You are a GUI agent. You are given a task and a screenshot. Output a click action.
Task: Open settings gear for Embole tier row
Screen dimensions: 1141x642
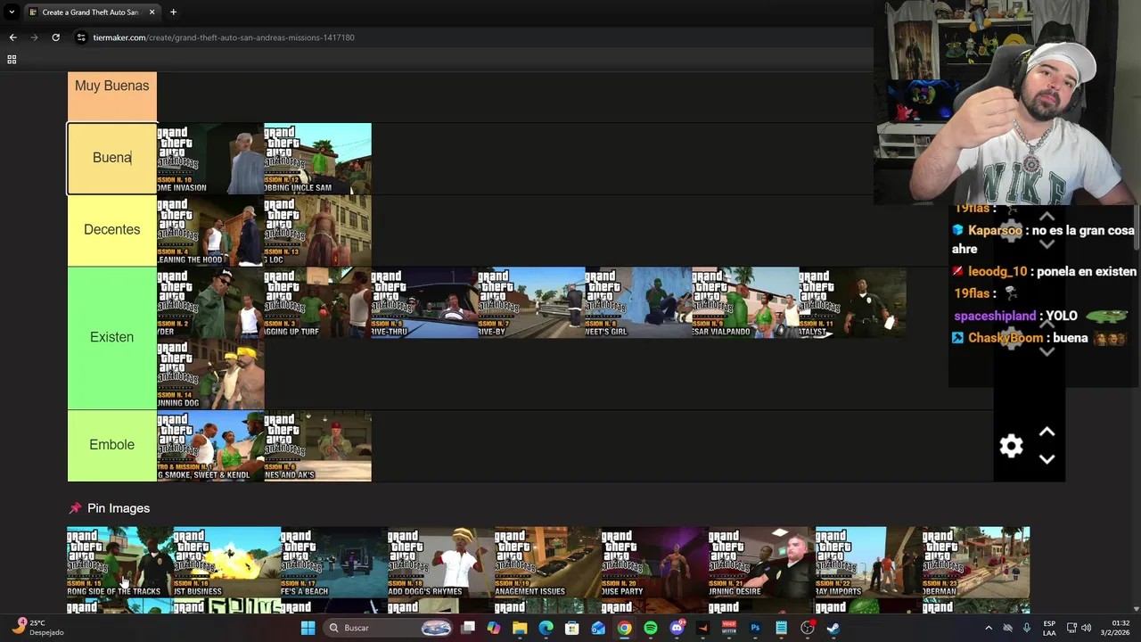point(1011,446)
